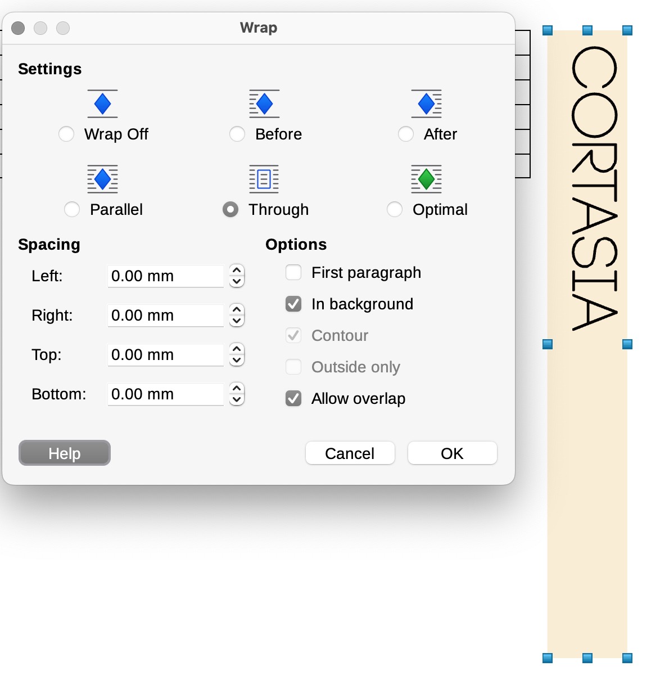Cancel the Wrap dialog
Image resolution: width=651 pixels, height=675 pixels.
pyautogui.click(x=350, y=453)
